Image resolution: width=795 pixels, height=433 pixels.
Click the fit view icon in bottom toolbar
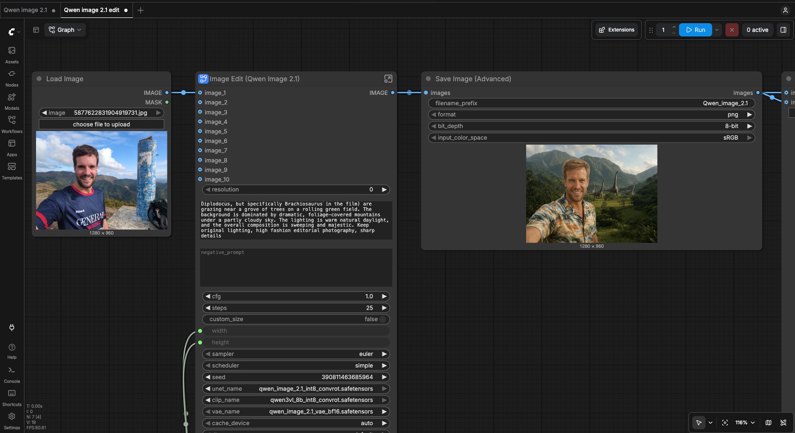(x=725, y=423)
